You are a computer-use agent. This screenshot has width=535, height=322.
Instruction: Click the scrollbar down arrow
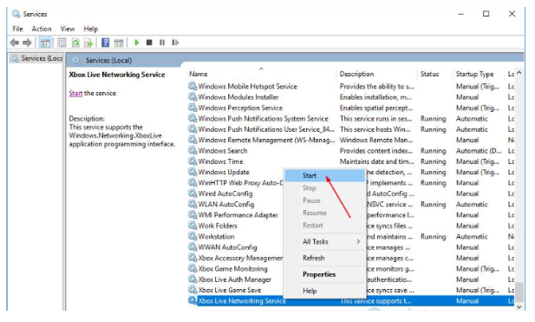[519, 307]
